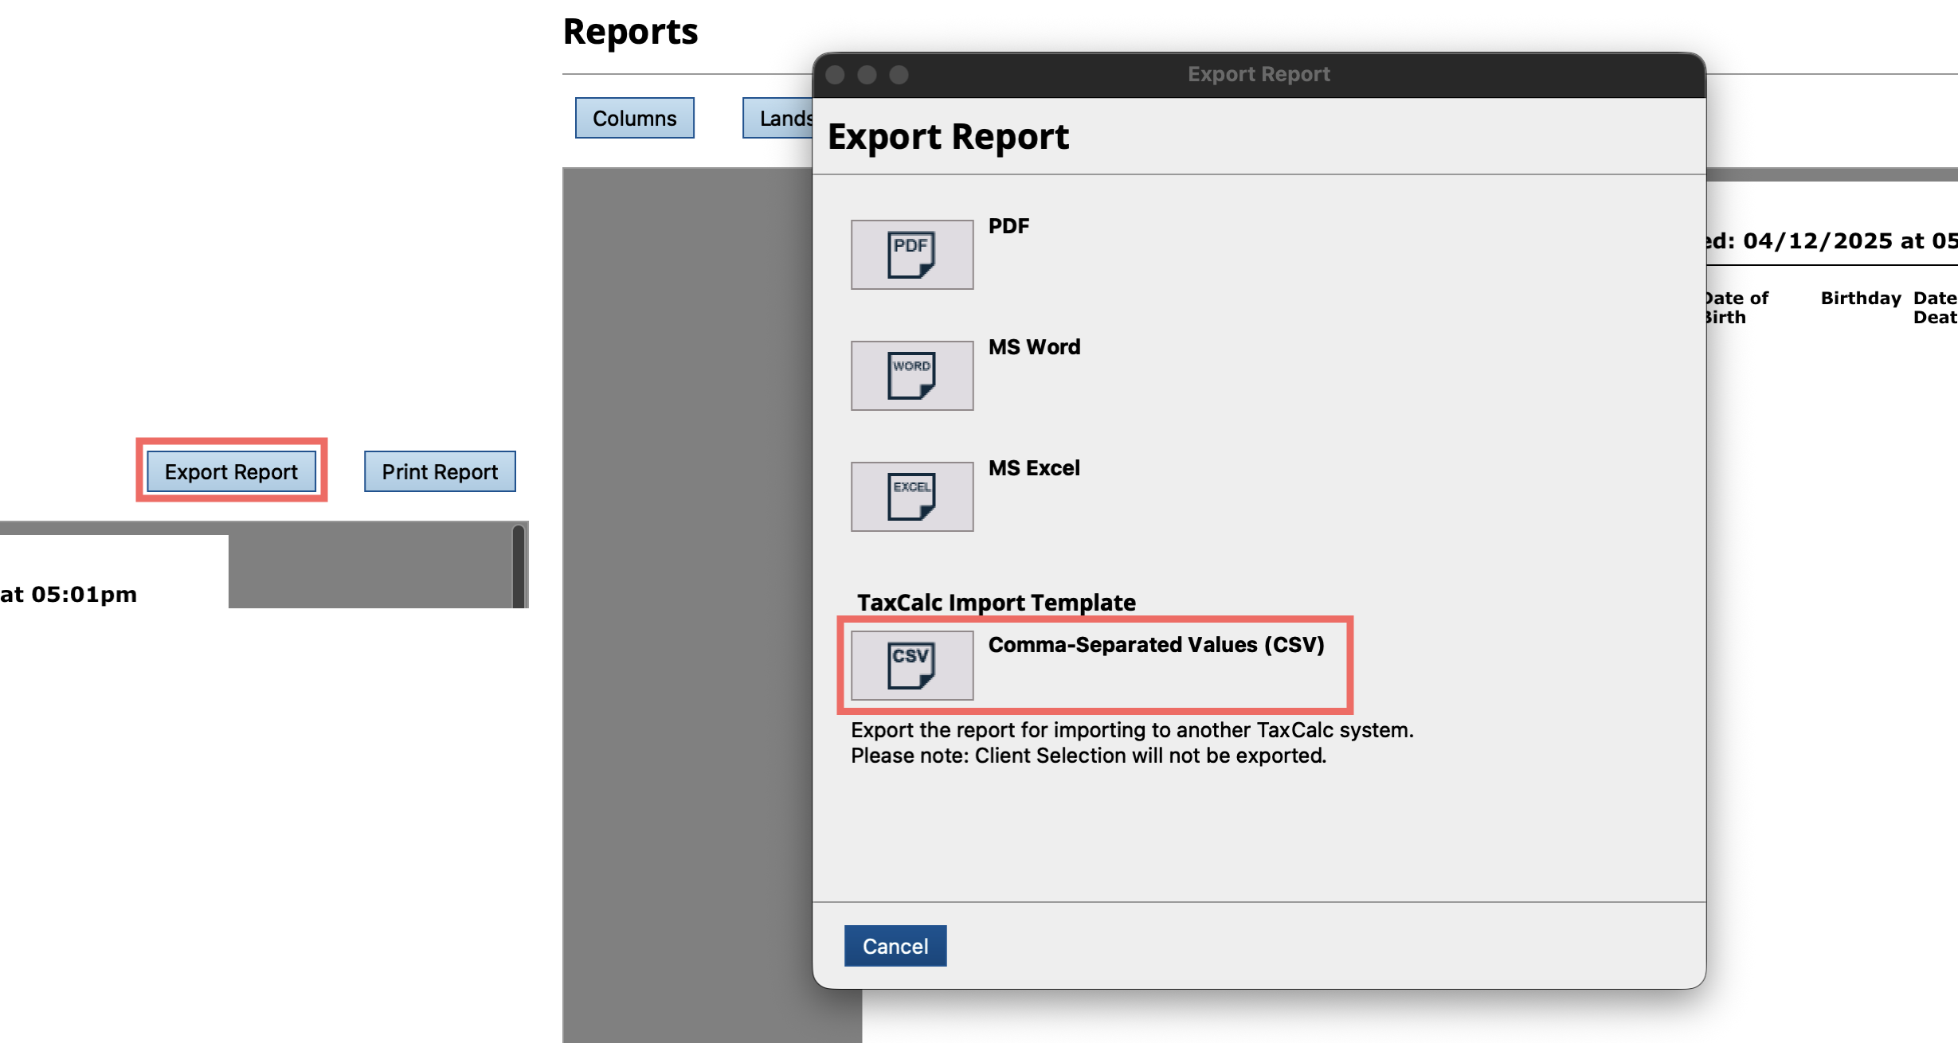Image resolution: width=1958 pixels, height=1043 pixels.
Task: Click the Export Report title bar
Action: [x=1259, y=74]
